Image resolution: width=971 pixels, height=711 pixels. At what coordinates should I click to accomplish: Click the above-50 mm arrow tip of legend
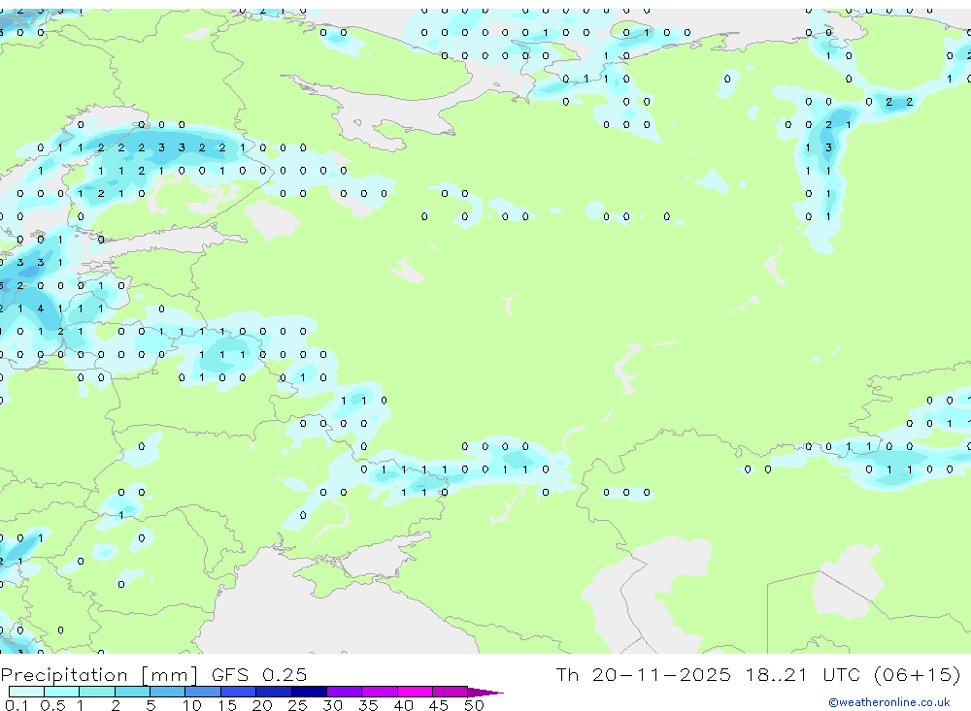point(485,693)
